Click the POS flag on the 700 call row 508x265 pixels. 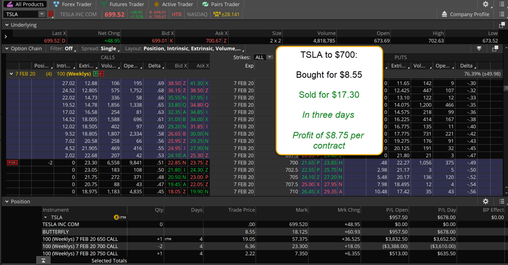[x=13, y=163]
